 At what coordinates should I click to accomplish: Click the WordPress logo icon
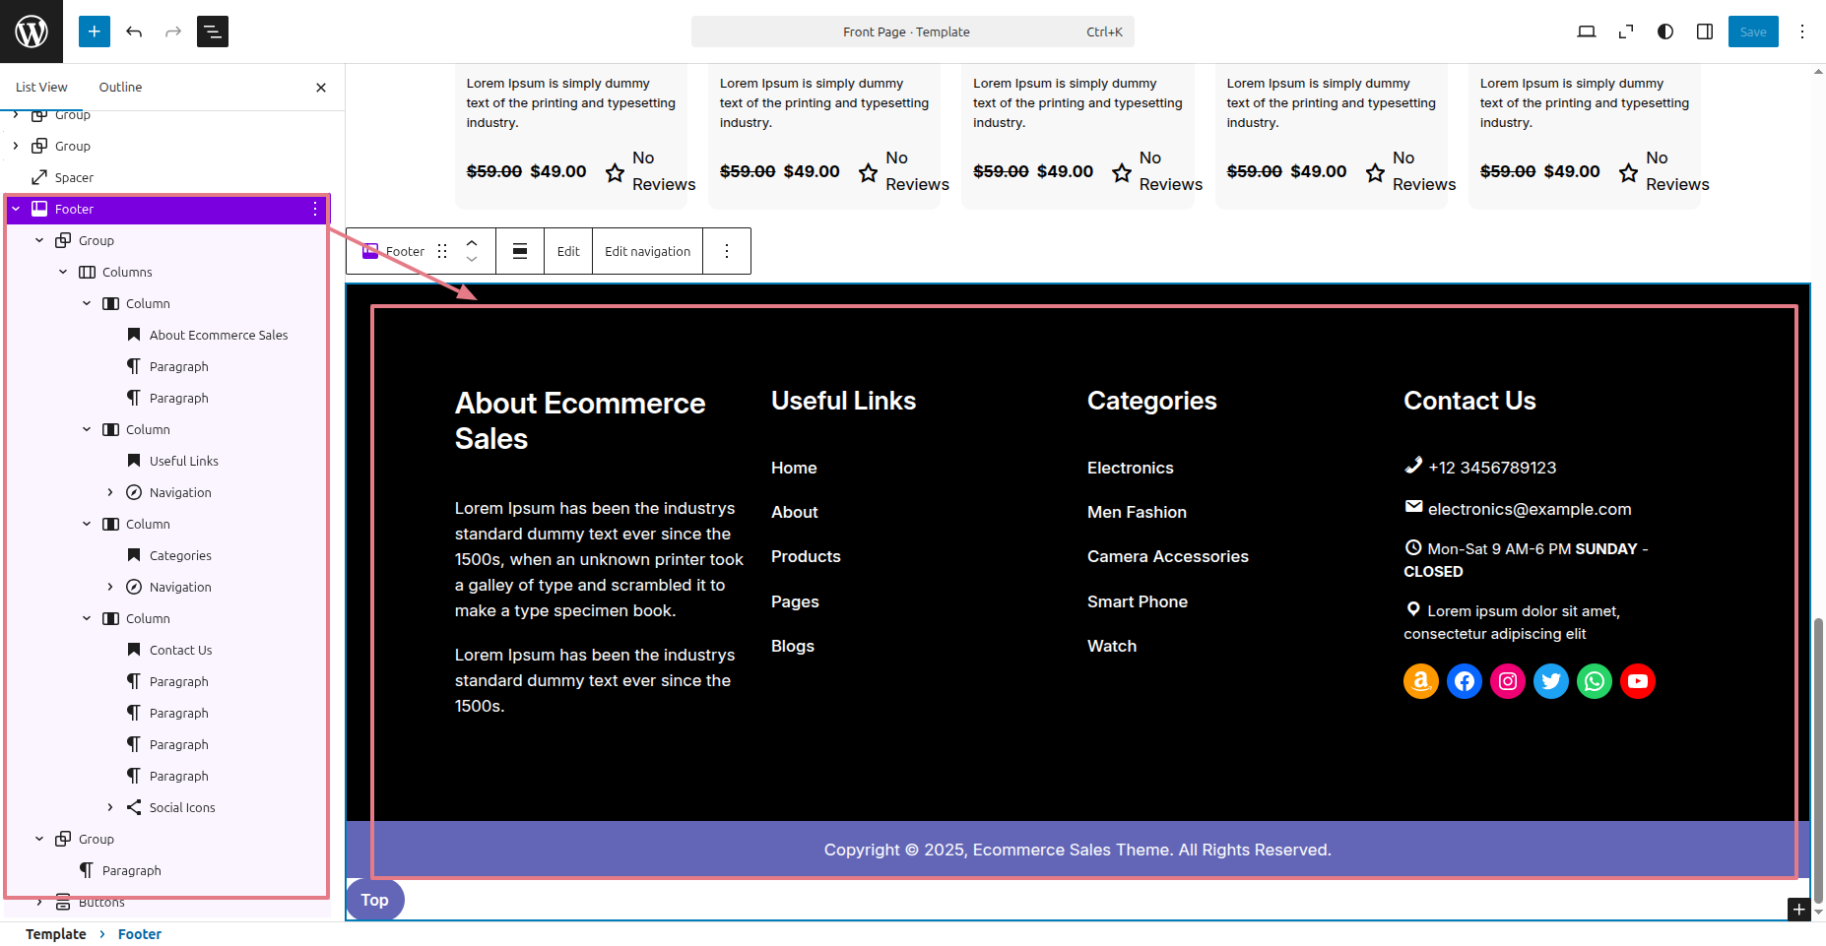pos(32,32)
